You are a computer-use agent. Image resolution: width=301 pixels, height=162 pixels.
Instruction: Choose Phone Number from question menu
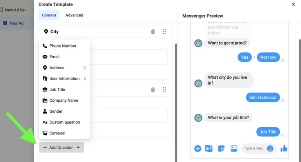point(65,46)
